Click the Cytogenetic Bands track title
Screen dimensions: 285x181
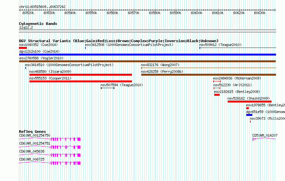[x=38, y=24]
